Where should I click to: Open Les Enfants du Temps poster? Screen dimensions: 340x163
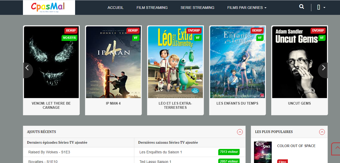tap(238, 62)
